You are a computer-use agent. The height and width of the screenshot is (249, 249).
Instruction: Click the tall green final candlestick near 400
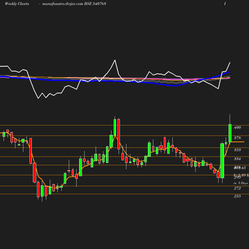[230, 133]
